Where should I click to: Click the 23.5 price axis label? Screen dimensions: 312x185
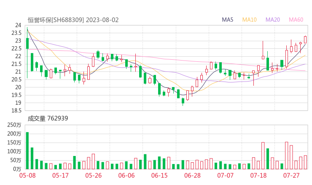(x=16, y=33)
